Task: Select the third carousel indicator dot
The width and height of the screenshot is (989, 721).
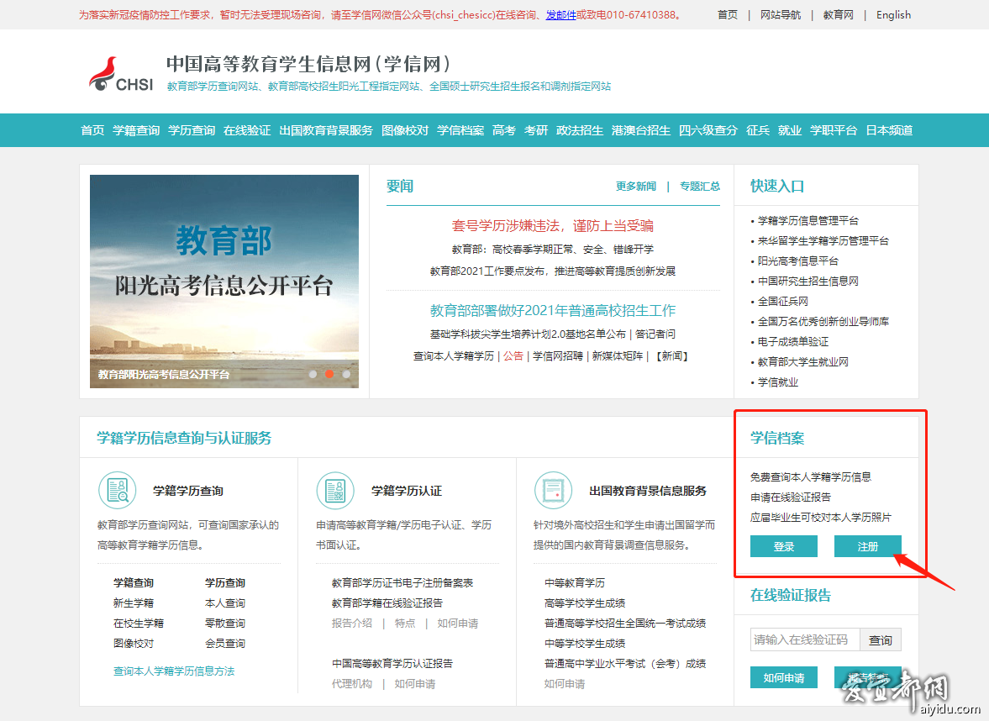Action: pos(346,374)
